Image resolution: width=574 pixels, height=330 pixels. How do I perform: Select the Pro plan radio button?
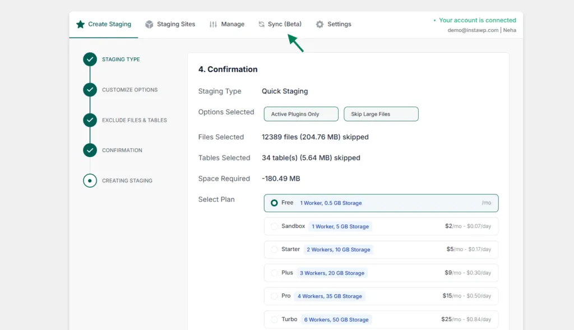274,296
